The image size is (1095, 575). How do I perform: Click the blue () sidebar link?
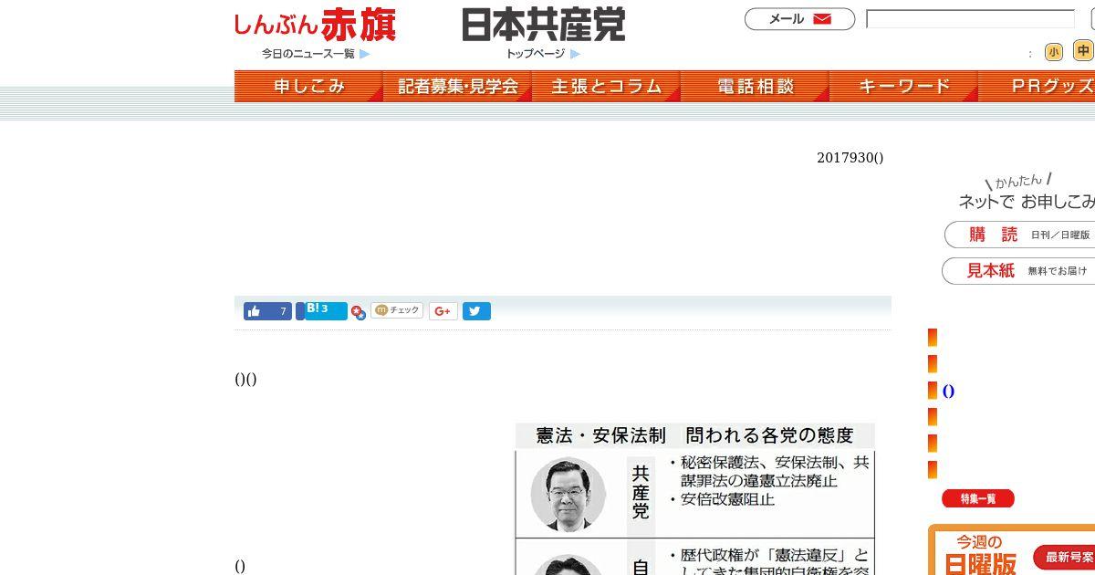pos(948,392)
